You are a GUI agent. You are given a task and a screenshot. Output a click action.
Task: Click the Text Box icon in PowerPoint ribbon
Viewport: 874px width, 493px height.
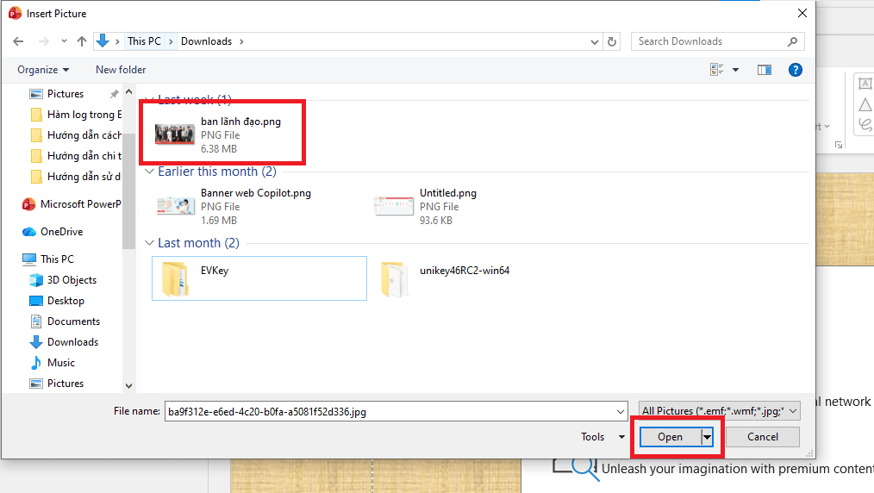coord(865,84)
